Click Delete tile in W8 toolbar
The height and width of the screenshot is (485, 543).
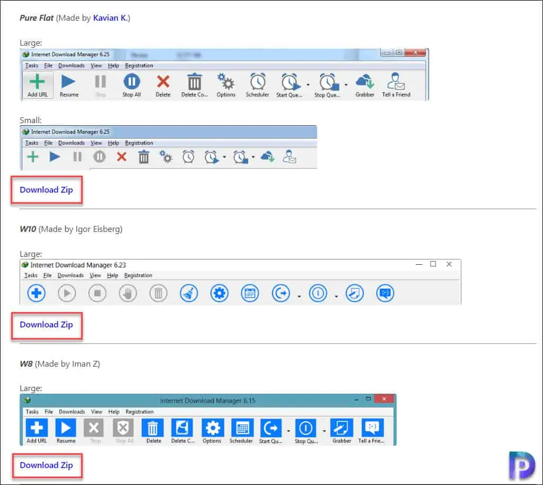[x=153, y=431]
